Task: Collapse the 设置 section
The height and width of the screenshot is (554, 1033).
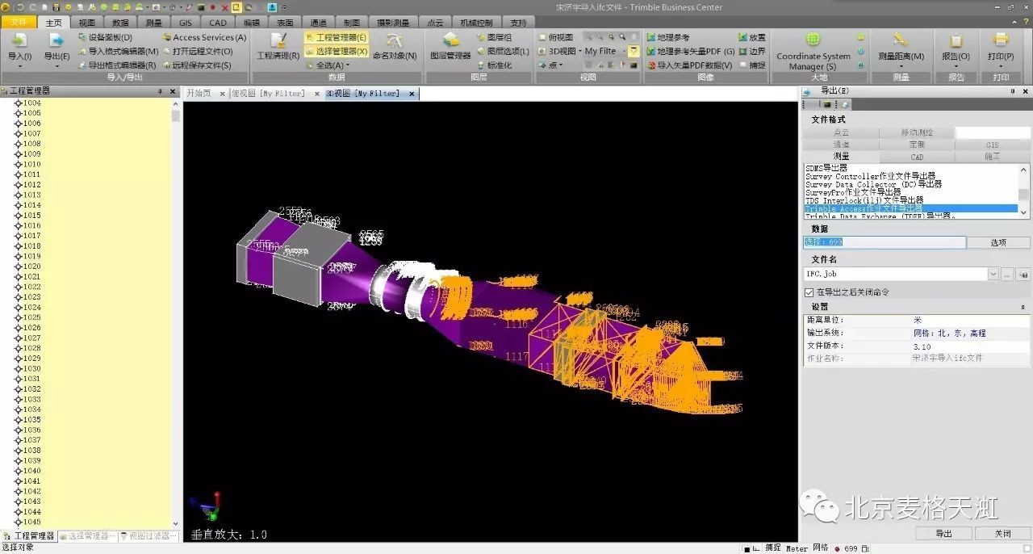Action: click(x=1023, y=307)
